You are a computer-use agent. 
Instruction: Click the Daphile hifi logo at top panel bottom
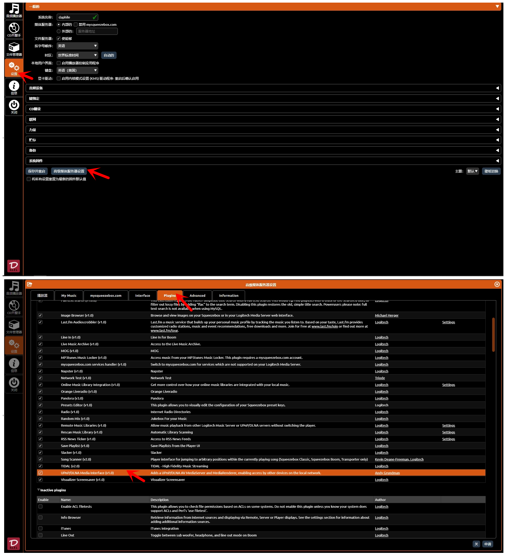click(x=14, y=266)
